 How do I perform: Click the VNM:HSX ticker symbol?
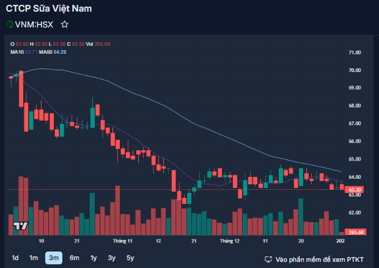tap(34, 24)
